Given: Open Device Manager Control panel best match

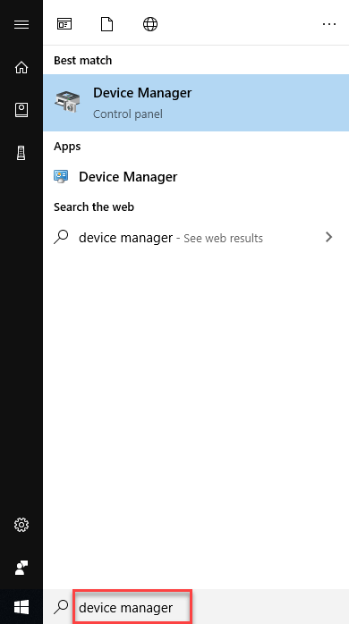Looking at the screenshot, I should (x=196, y=103).
